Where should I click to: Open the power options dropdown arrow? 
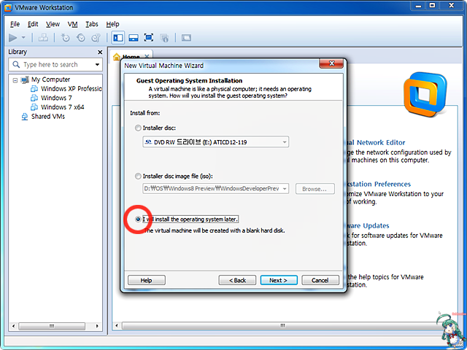(x=23, y=38)
